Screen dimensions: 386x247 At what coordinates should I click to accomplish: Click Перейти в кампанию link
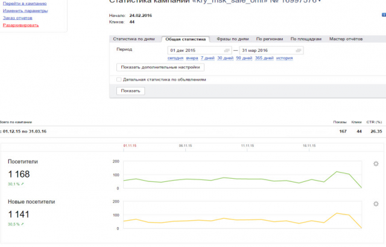[25, 3]
